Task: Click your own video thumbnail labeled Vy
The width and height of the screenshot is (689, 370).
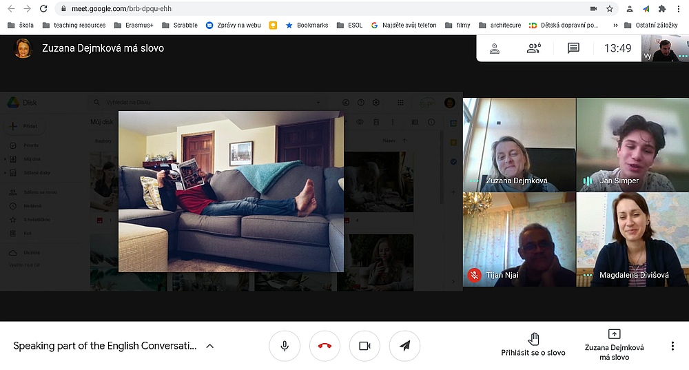Action: (x=665, y=48)
